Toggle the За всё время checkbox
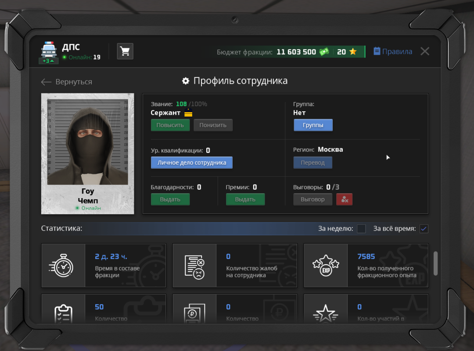Image resolution: width=474 pixels, height=351 pixels. (424, 229)
